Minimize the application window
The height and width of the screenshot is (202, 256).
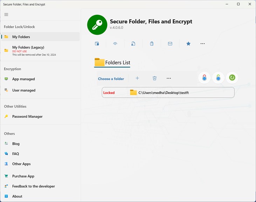(x=227, y=4)
